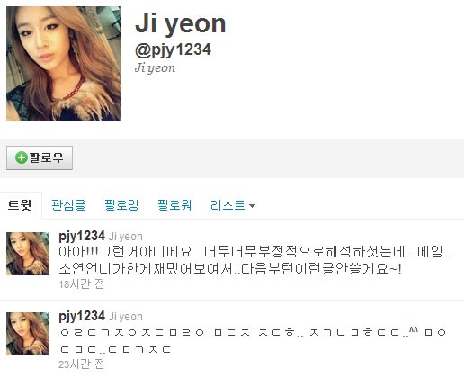Click the @pjy1234 handle in header
This screenshot has width=464, height=377.
pos(173,50)
